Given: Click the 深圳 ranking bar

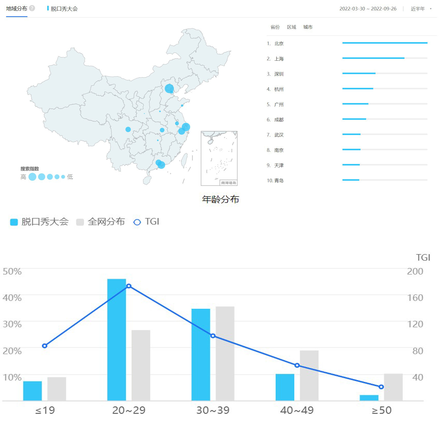Looking at the screenshot, I should pyautogui.click(x=385, y=73).
